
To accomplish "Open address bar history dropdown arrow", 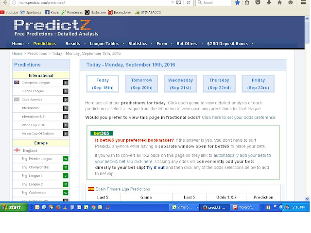I will [x=172, y=2].
